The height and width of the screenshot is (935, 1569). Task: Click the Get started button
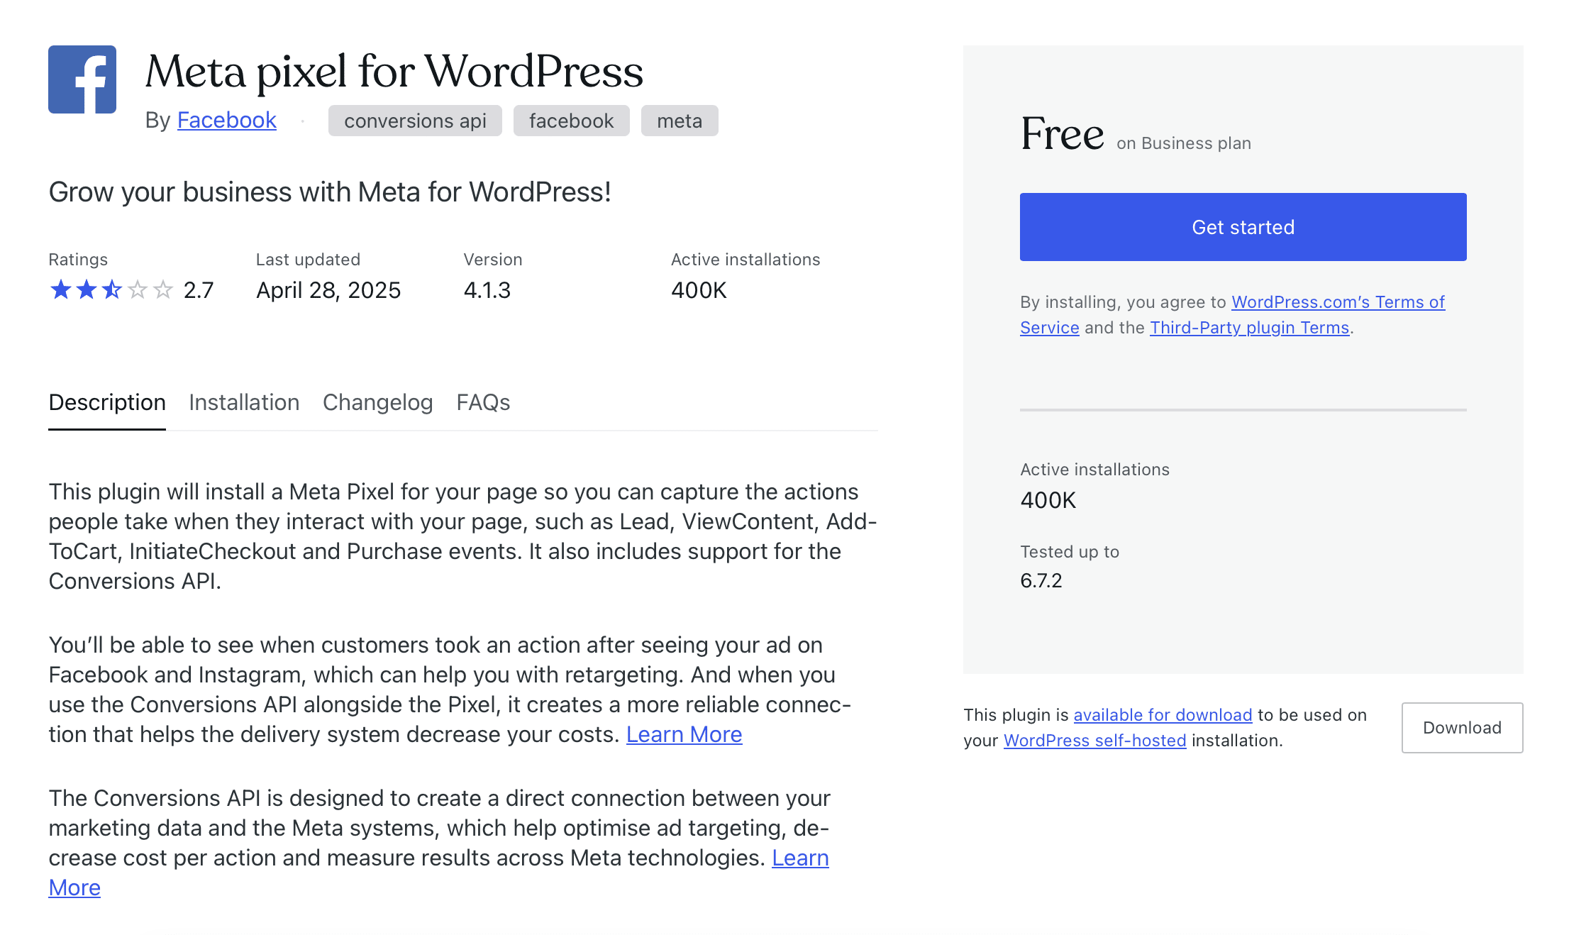1243,227
